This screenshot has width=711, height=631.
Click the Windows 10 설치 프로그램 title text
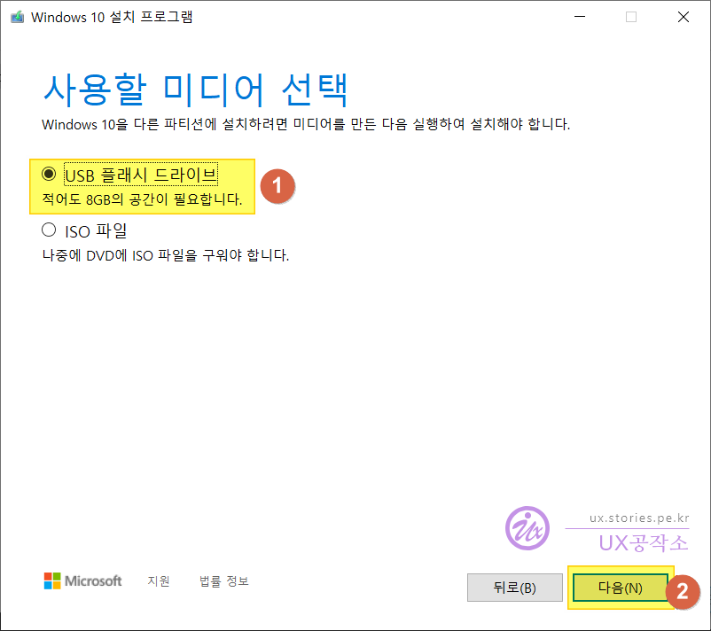pyautogui.click(x=111, y=17)
